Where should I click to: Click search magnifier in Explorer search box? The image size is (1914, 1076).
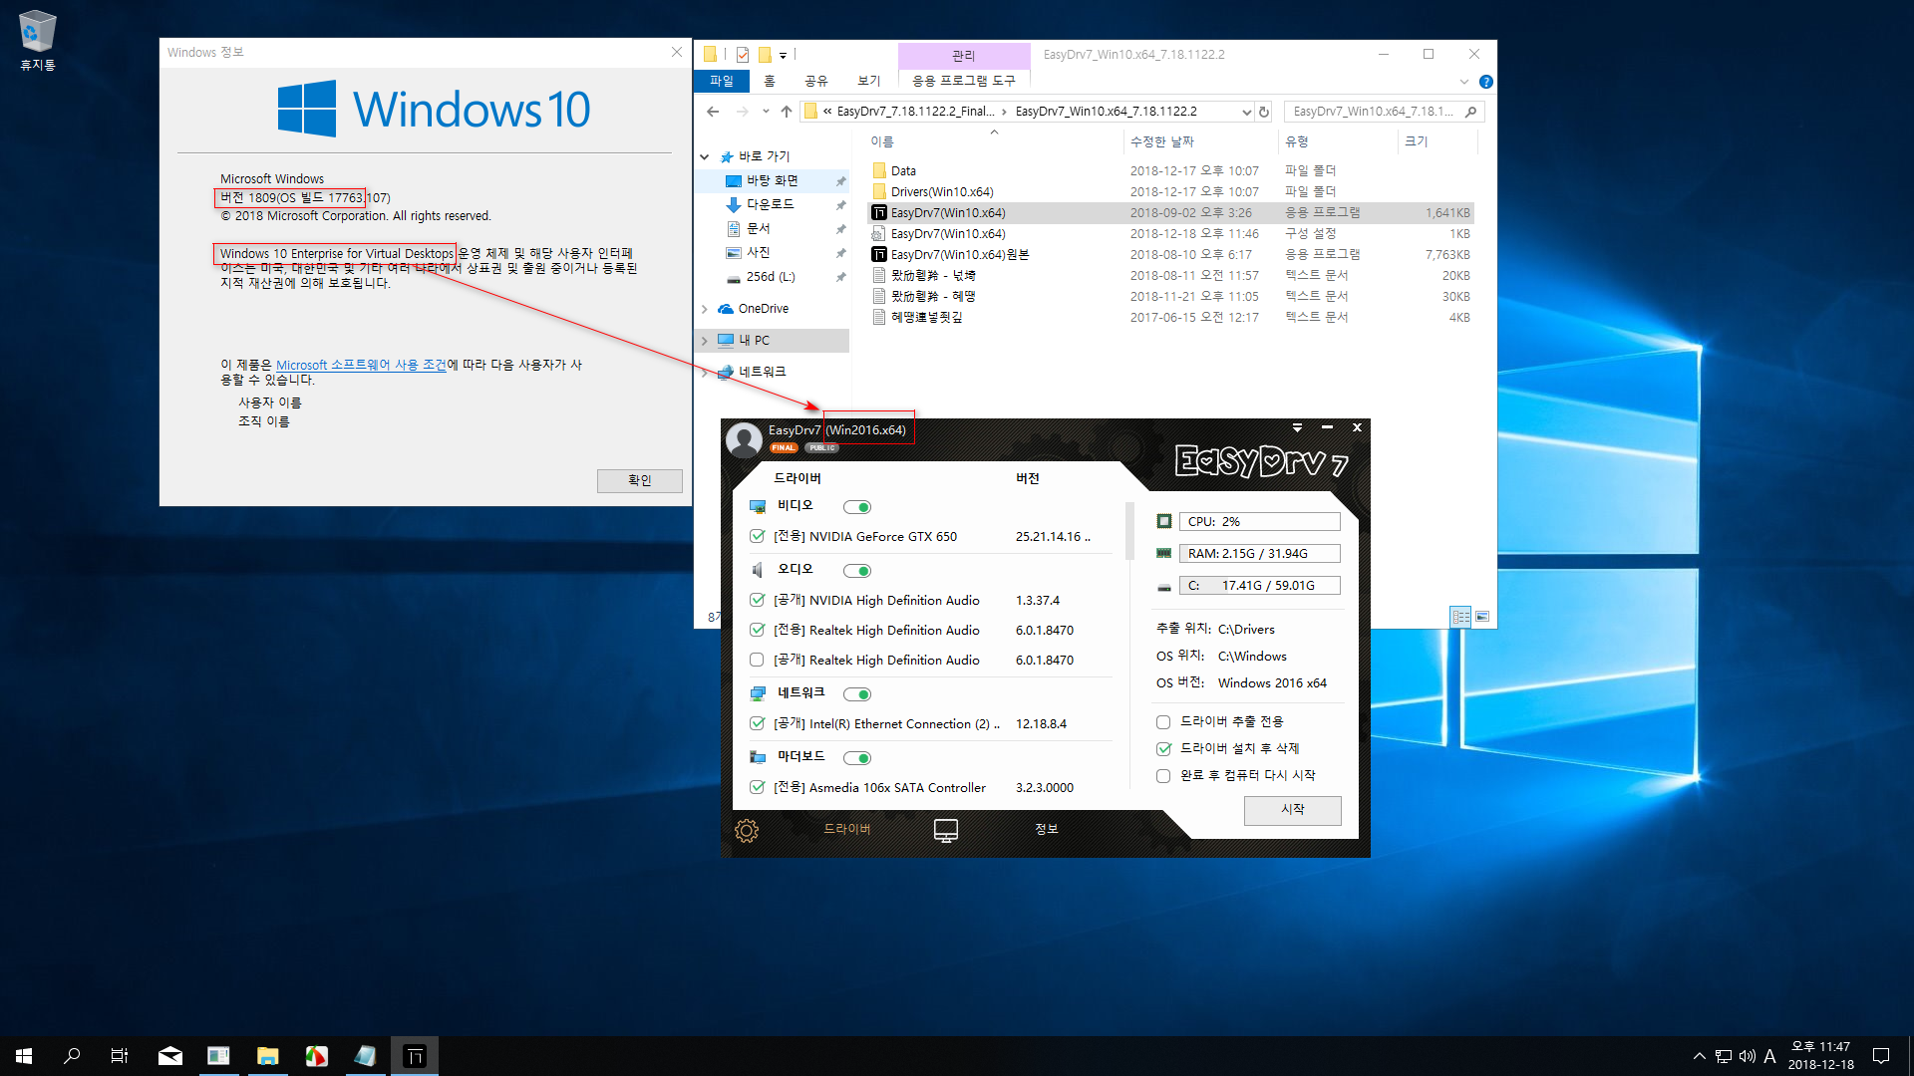(x=1470, y=112)
